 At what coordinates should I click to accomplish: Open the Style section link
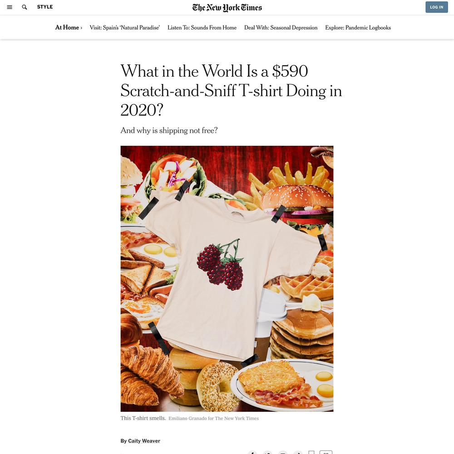click(x=45, y=7)
